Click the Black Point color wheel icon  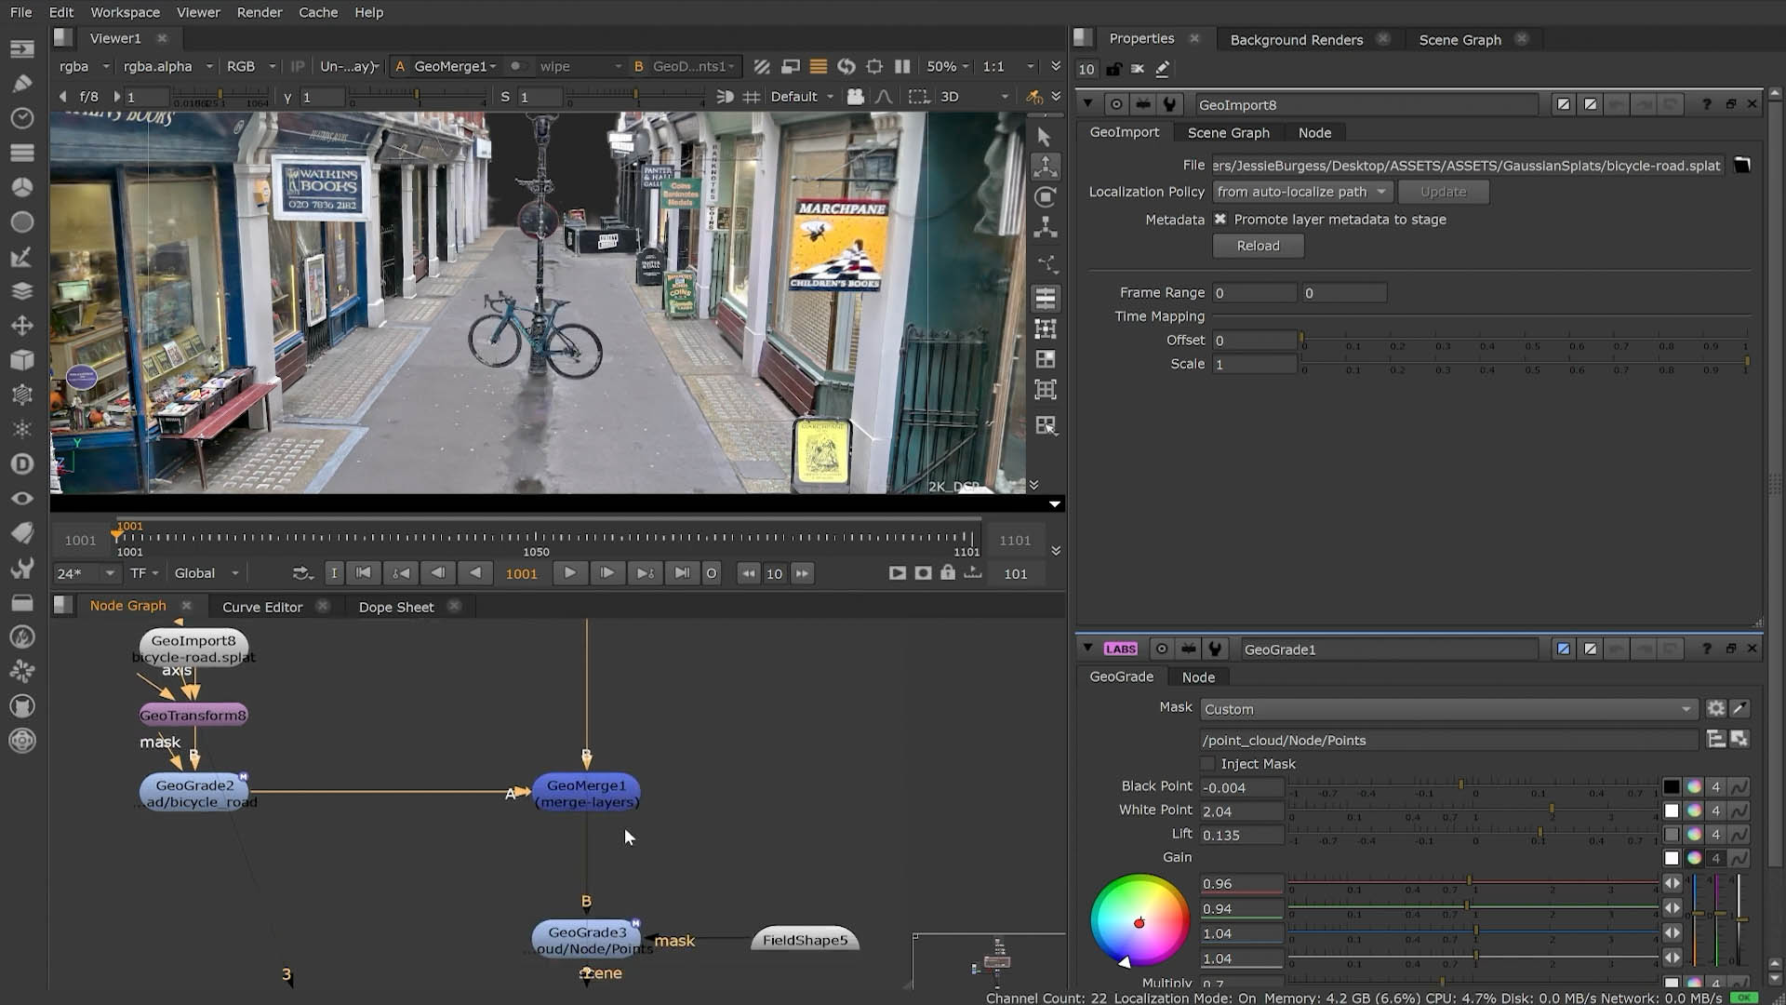tap(1694, 787)
